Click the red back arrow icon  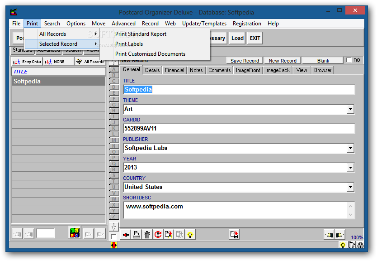(x=126, y=234)
